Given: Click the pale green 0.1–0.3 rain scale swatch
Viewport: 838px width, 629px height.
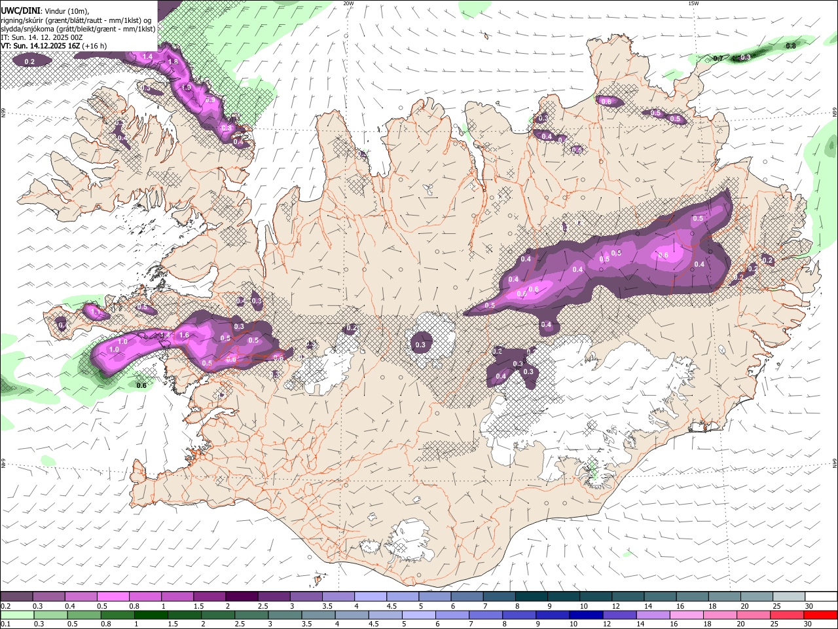Looking at the screenshot, I should pos(17,615).
